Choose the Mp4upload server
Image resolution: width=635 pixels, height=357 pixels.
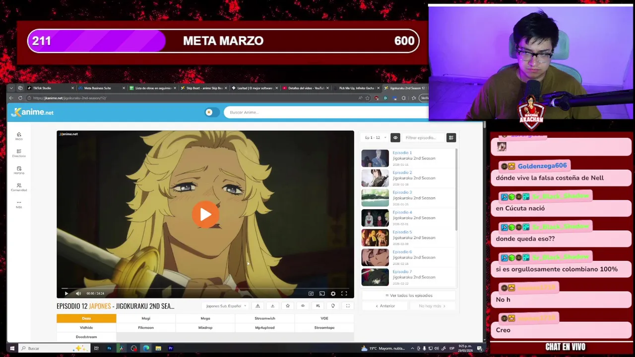265,328
